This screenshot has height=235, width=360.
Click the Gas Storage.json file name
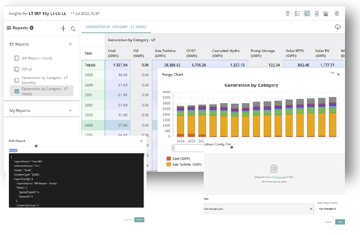click(x=213, y=209)
